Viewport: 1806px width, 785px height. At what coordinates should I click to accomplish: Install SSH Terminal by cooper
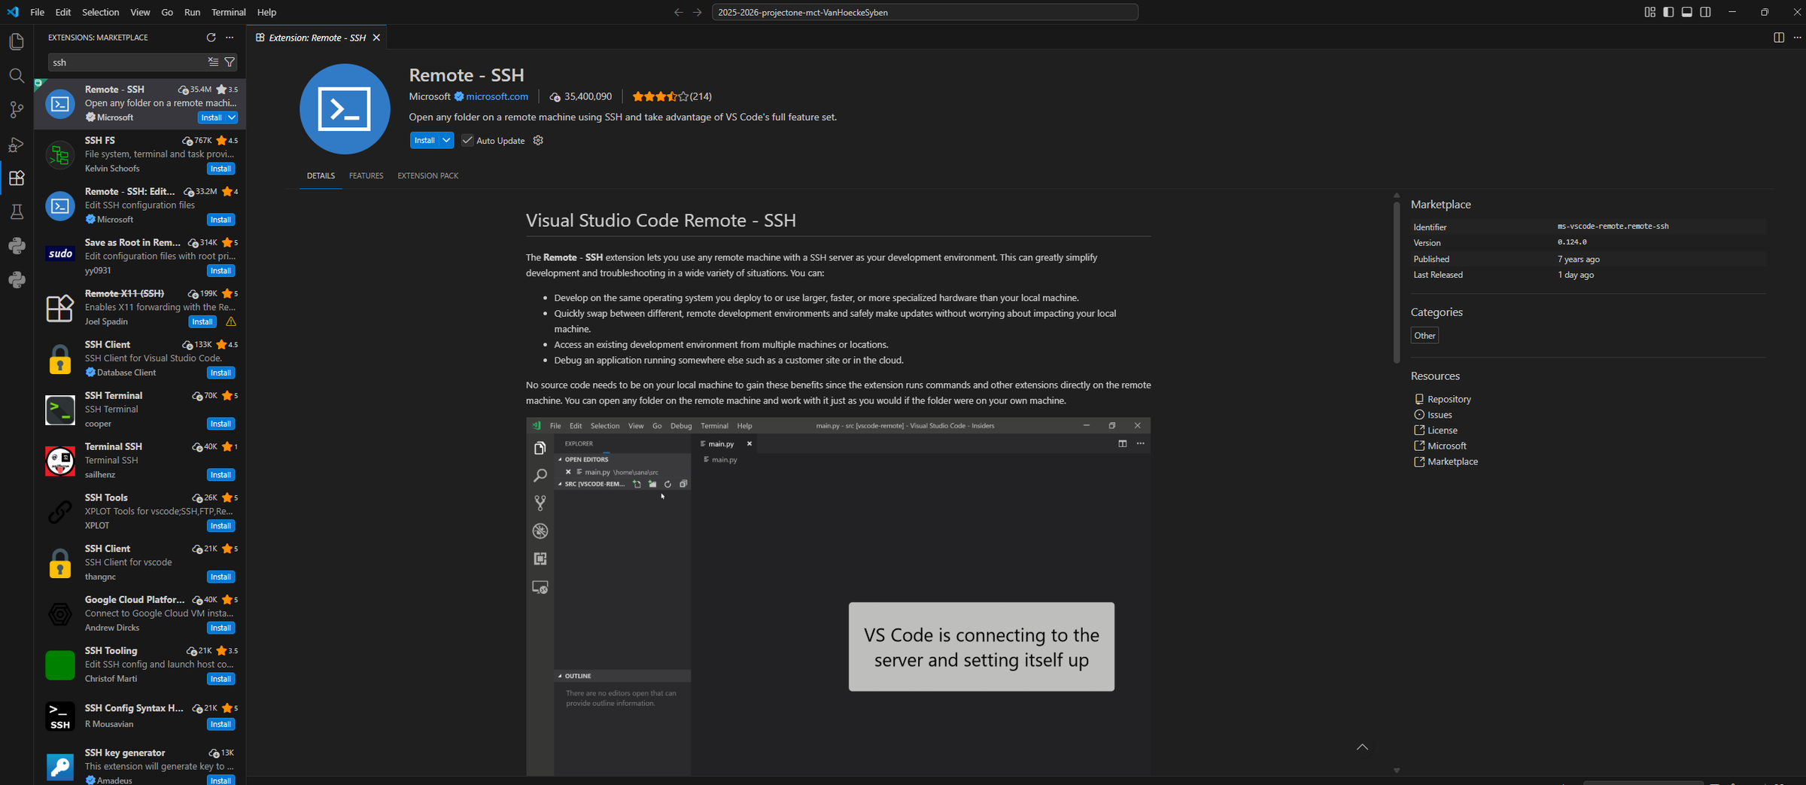point(220,424)
